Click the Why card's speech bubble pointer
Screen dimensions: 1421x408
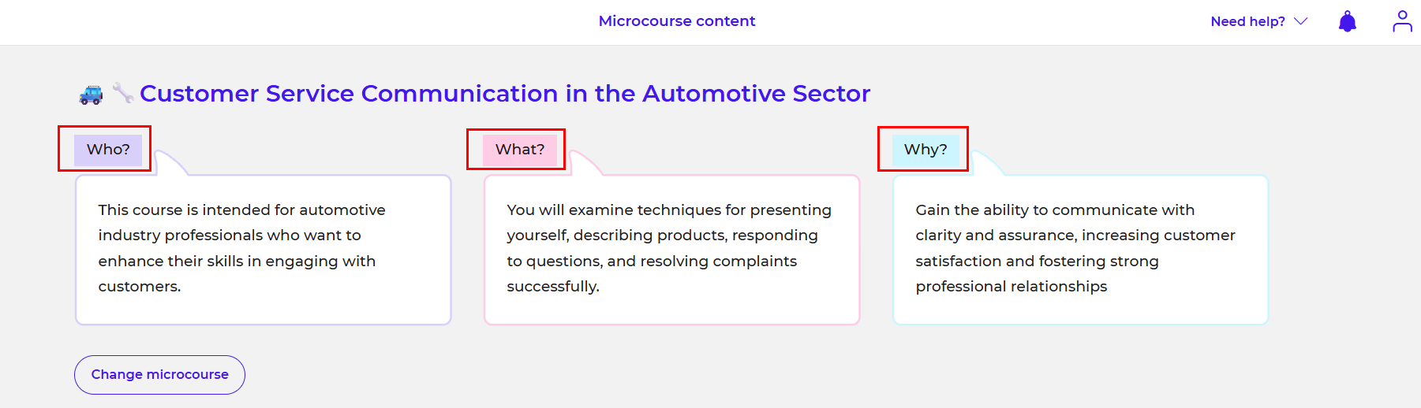(985, 164)
